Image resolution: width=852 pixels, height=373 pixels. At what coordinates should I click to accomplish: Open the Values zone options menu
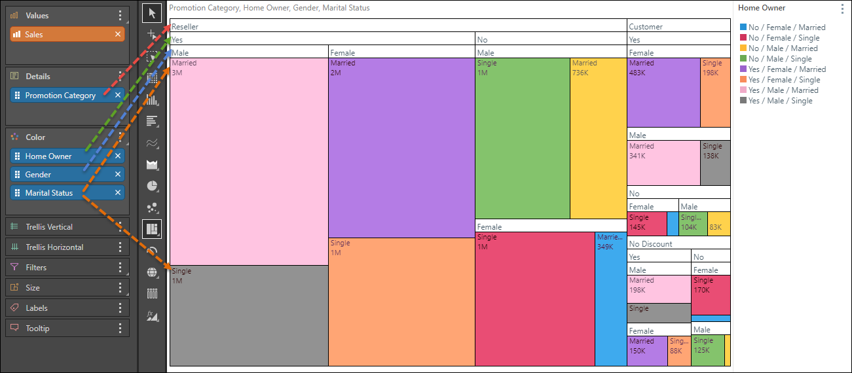tap(120, 16)
